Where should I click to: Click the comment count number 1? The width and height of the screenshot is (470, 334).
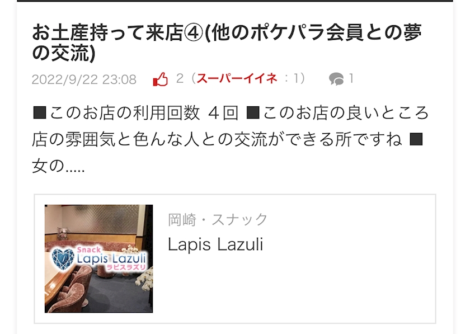click(x=351, y=79)
